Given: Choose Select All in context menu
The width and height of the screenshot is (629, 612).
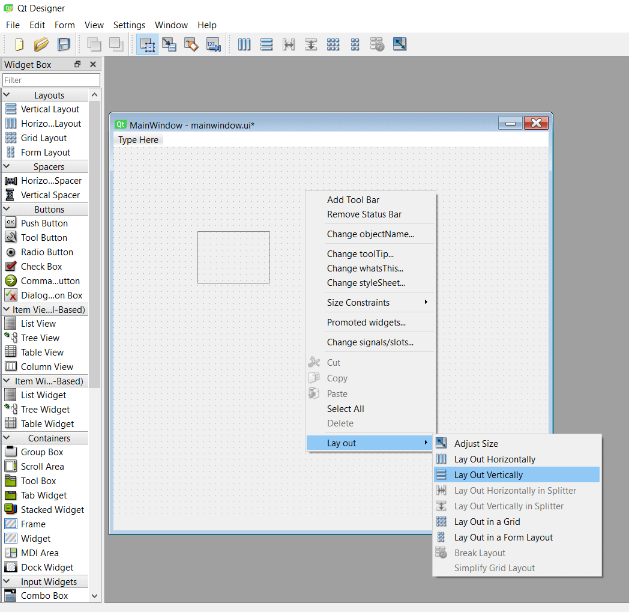Looking at the screenshot, I should (x=371, y=409).
